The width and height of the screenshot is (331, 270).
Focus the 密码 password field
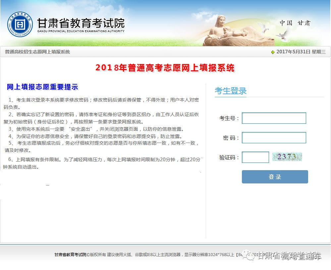click(x=274, y=138)
